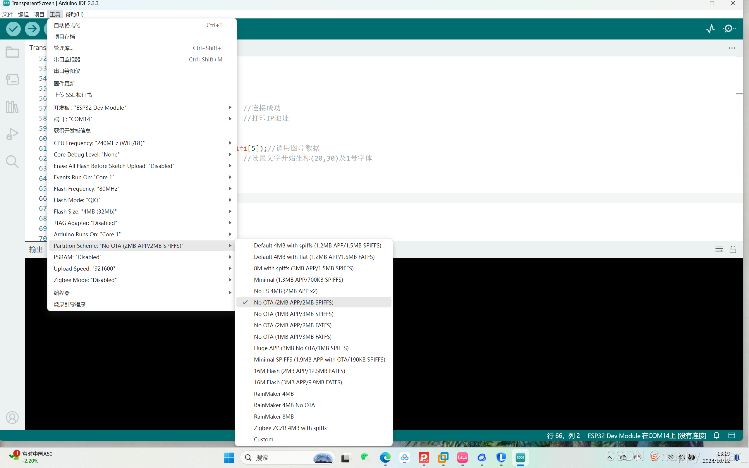The height and width of the screenshot is (468, 749).
Task: Start the Debug sidebar icon
Action: (12, 134)
